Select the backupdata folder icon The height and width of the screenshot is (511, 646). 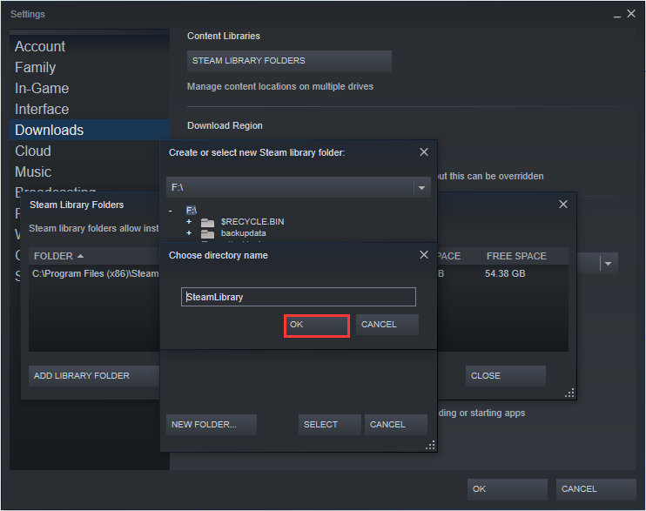coord(207,233)
